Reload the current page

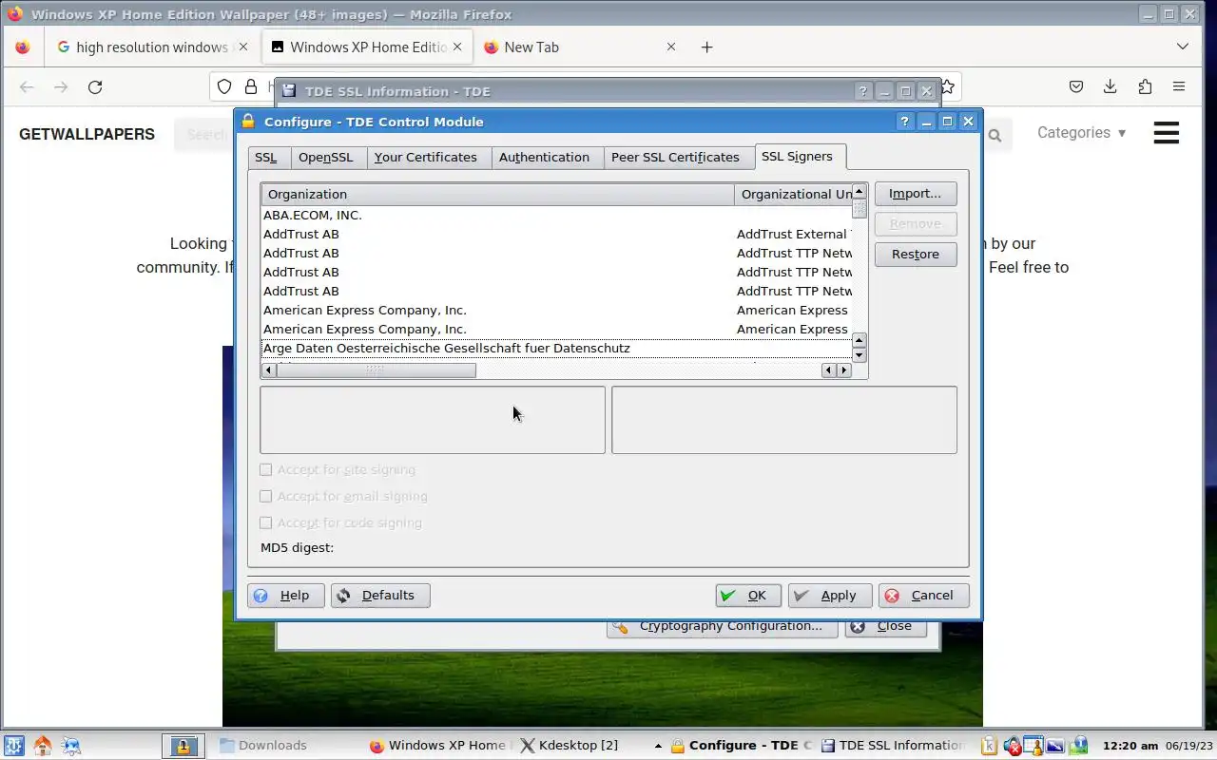(95, 86)
